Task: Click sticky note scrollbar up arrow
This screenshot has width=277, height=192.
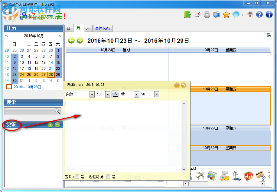Action: pyautogui.click(x=184, y=103)
